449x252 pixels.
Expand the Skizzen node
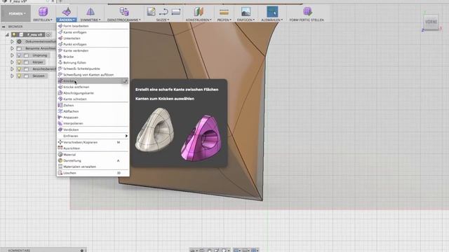coord(12,76)
